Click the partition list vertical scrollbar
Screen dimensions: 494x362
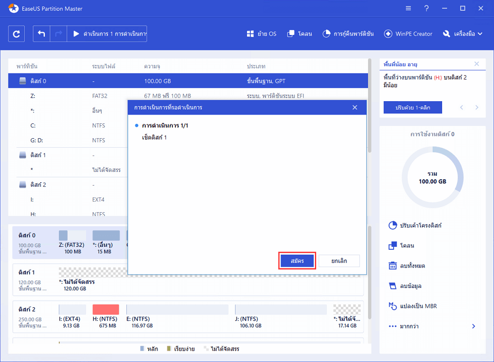[x=370, y=106]
